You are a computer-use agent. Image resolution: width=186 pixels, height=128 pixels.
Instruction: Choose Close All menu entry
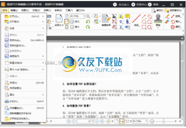(x=24, y=88)
